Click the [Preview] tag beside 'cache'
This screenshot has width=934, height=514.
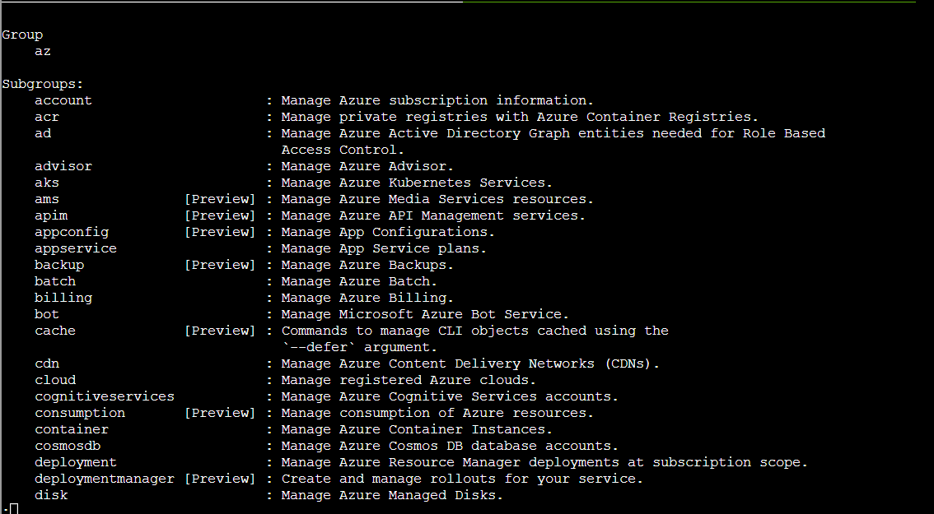coord(219,331)
